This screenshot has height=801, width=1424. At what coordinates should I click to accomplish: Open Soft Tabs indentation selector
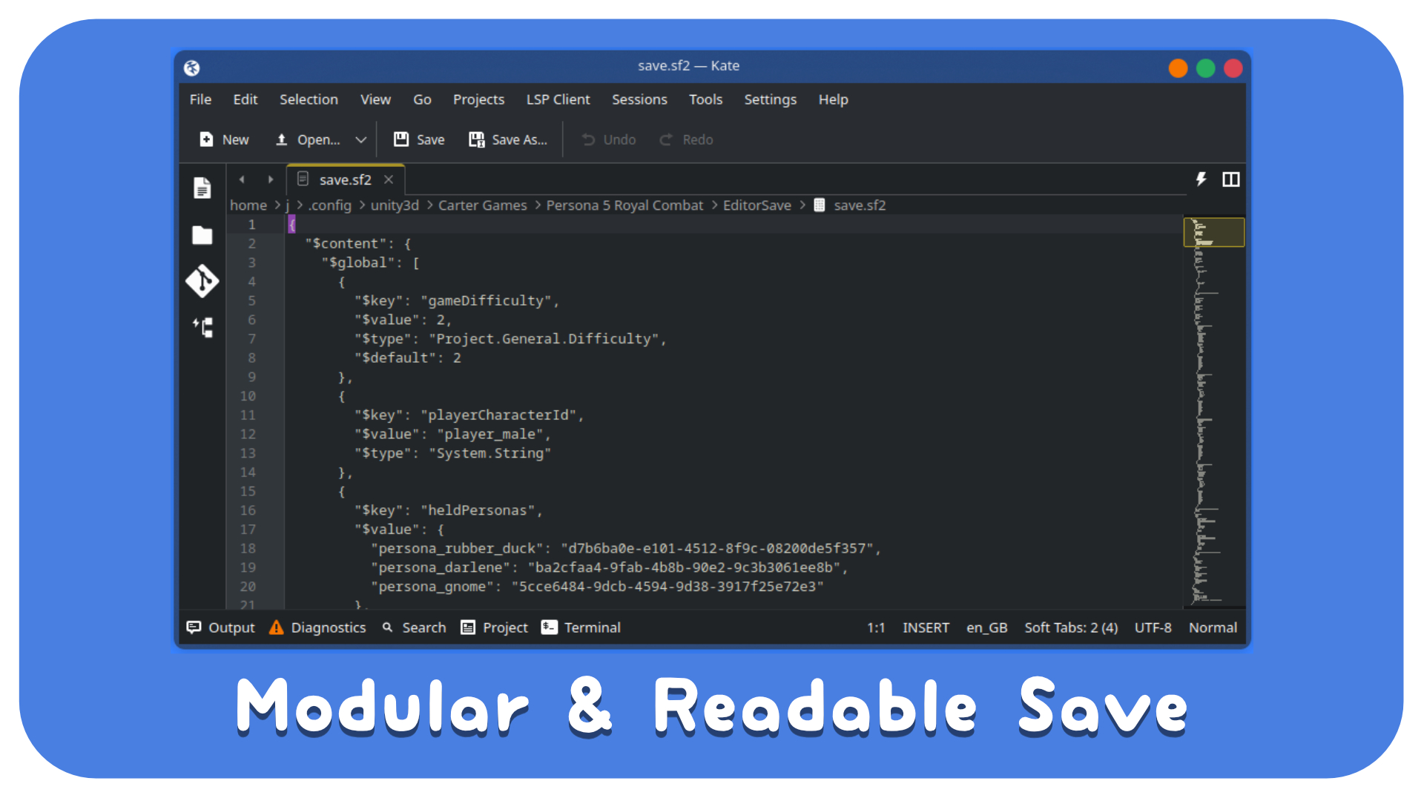pyautogui.click(x=1070, y=627)
